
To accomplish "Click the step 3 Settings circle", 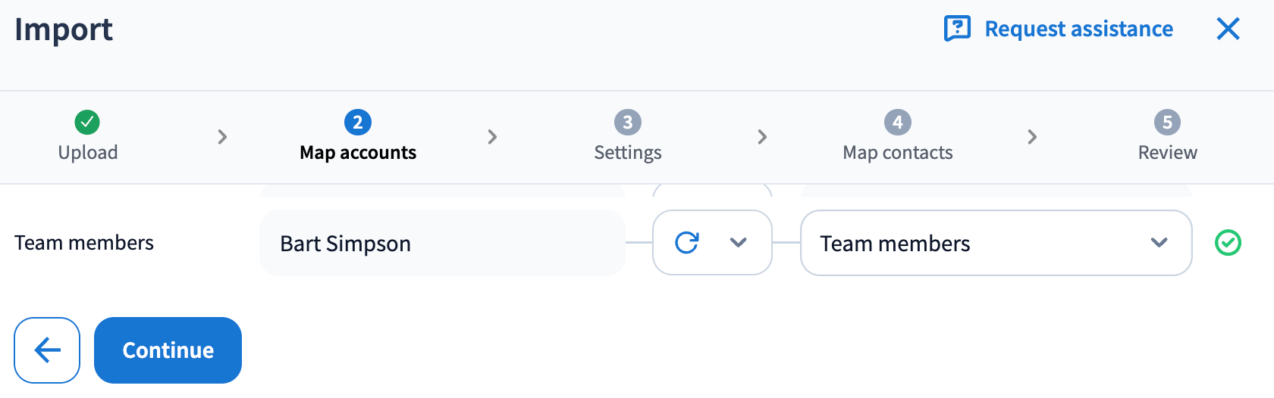I will pyautogui.click(x=627, y=122).
